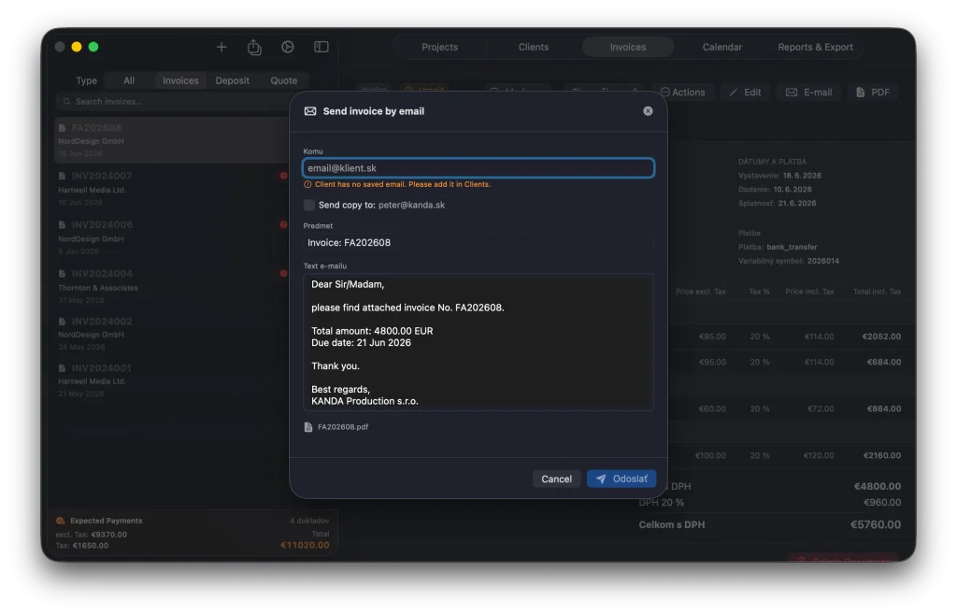Click the document icon beside FA202608 row
This screenshot has width=957, height=616.
pos(62,128)
